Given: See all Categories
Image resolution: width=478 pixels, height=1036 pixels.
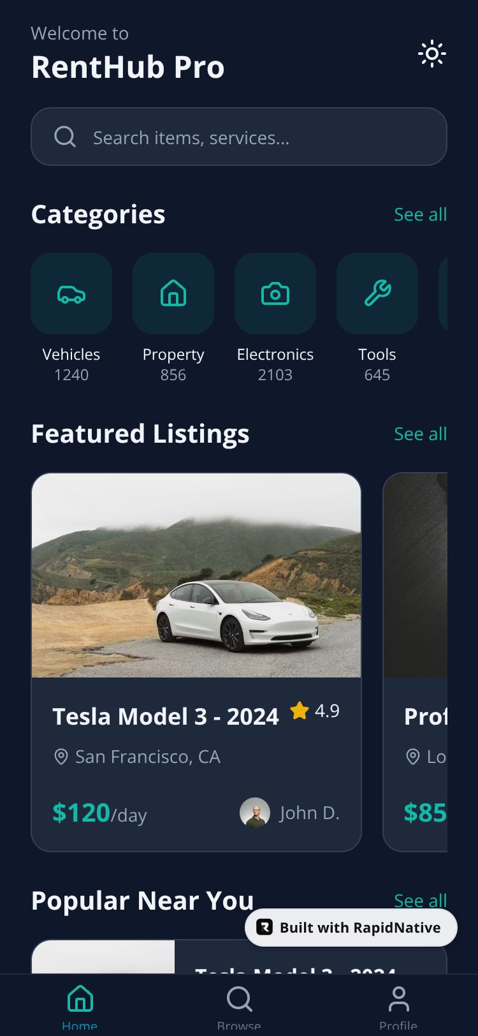Looking at the screenshot, I should tap(420, 214).
